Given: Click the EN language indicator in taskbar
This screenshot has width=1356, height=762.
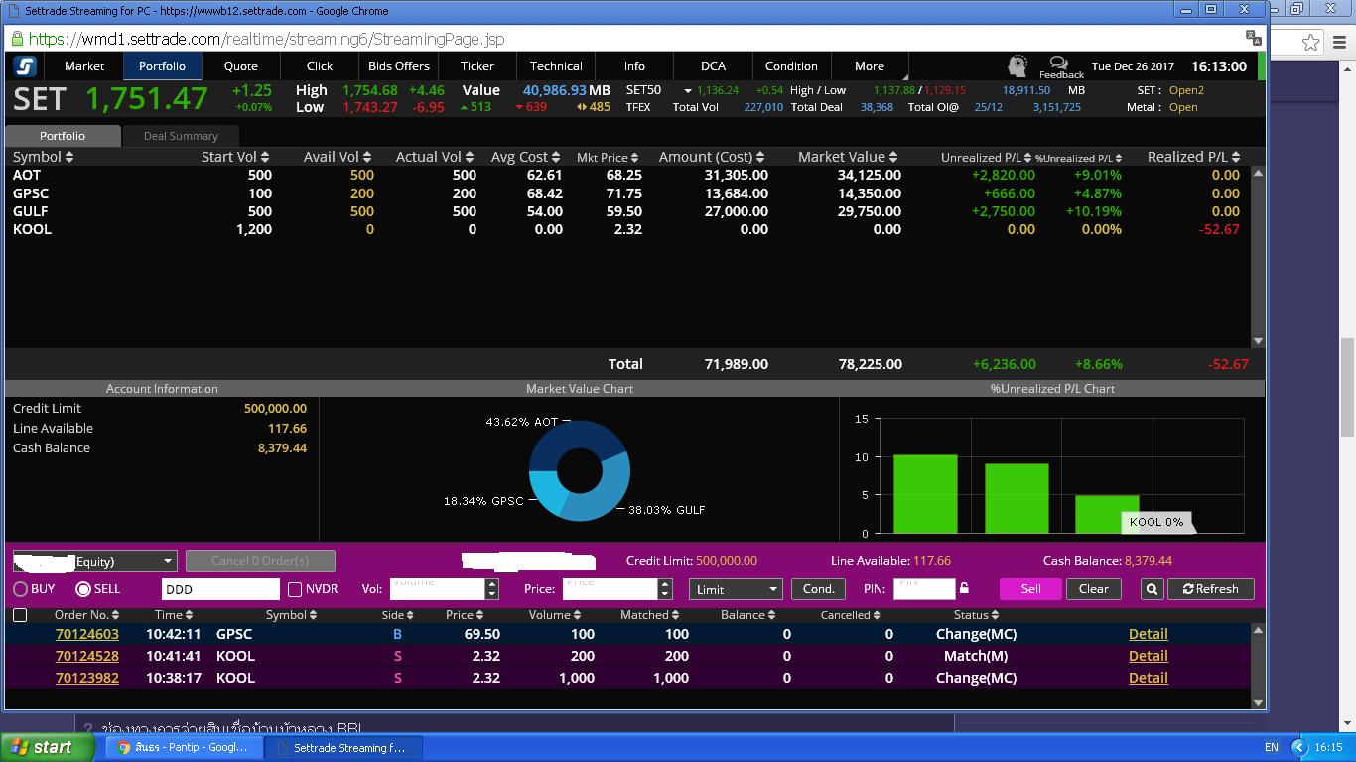Looking at the screenshot, I should pyautogui.click(x=1272, y=748).
